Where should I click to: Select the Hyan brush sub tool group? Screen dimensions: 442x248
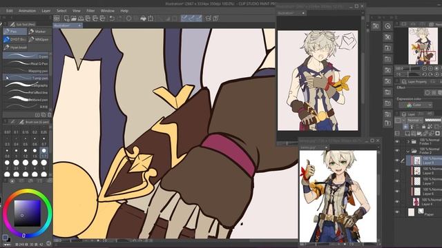tap(15, 48)
